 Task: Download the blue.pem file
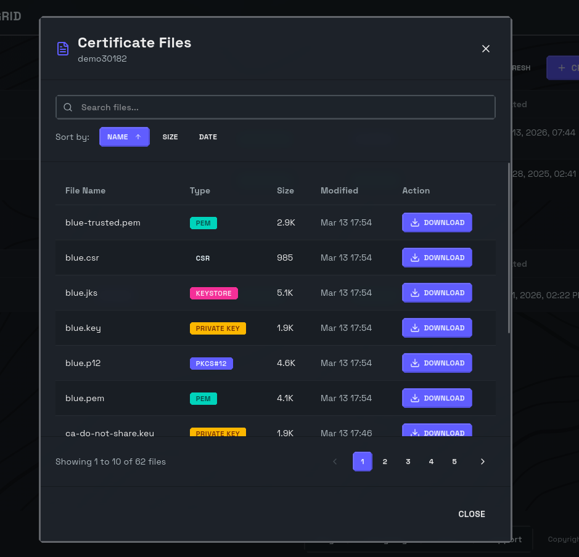[x=437, y=398]
